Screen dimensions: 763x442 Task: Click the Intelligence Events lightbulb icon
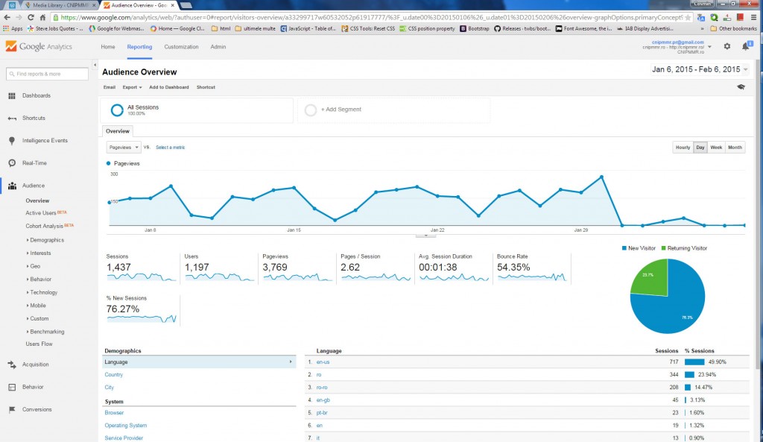(12, 141)
